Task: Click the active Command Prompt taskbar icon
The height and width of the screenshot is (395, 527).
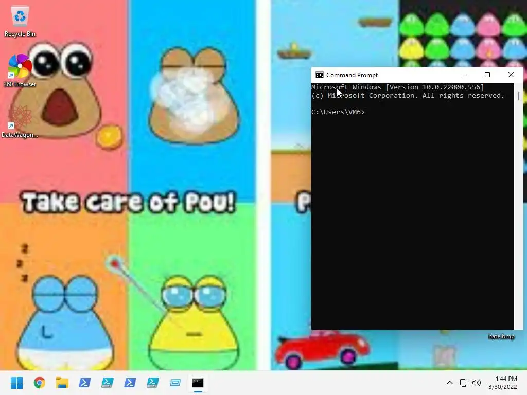Action: coord(198,383)
